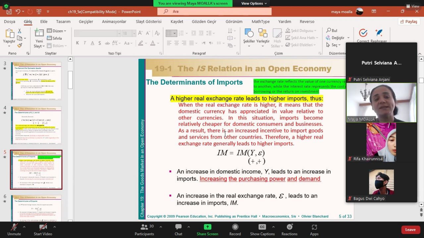Switch to the Ekle ribbon tab

tap(44, 22)
